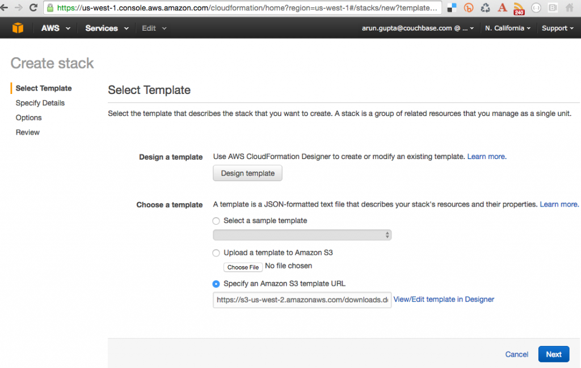Click the grey home extension icon

point(570,7)
